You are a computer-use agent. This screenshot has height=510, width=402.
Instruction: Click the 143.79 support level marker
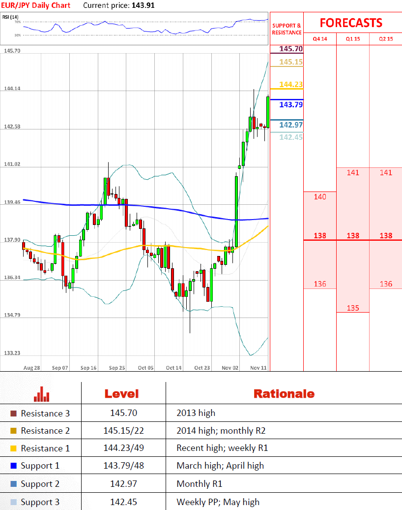click(291, 105)
